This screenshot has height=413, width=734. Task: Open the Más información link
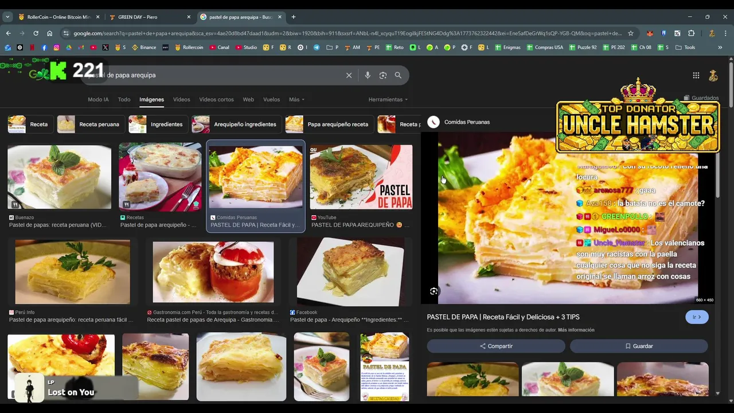tap(576, 330)
